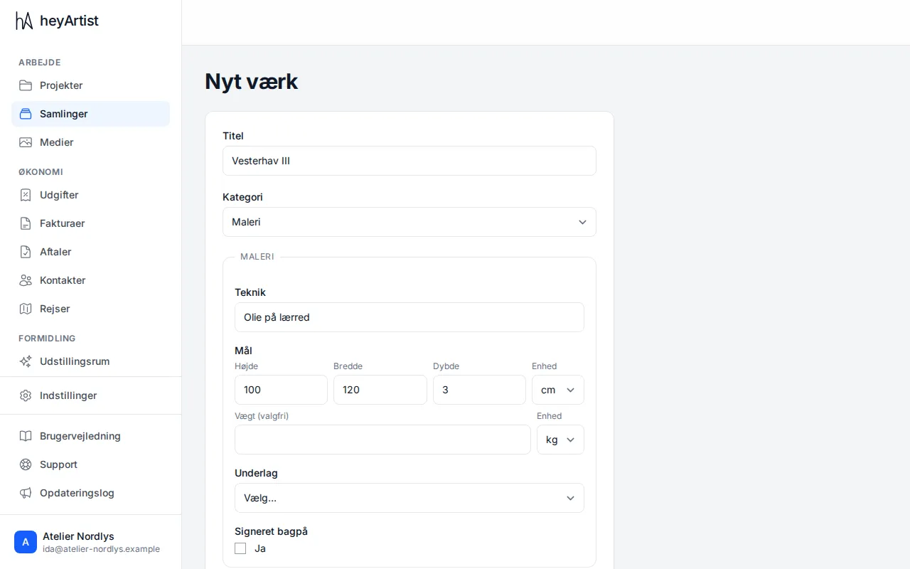The image size is (910, 569).
Task: Click the account email ida@atelier-nordlys.example
Action: click(101, 549)
